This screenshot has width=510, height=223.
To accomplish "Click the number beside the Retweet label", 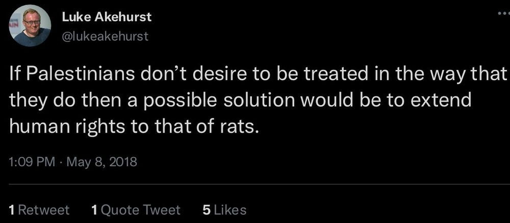I will 13,210.
